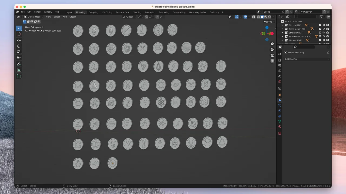Activate the Scale tool
The image size is (346, 194).
click(x=19, y=52)
